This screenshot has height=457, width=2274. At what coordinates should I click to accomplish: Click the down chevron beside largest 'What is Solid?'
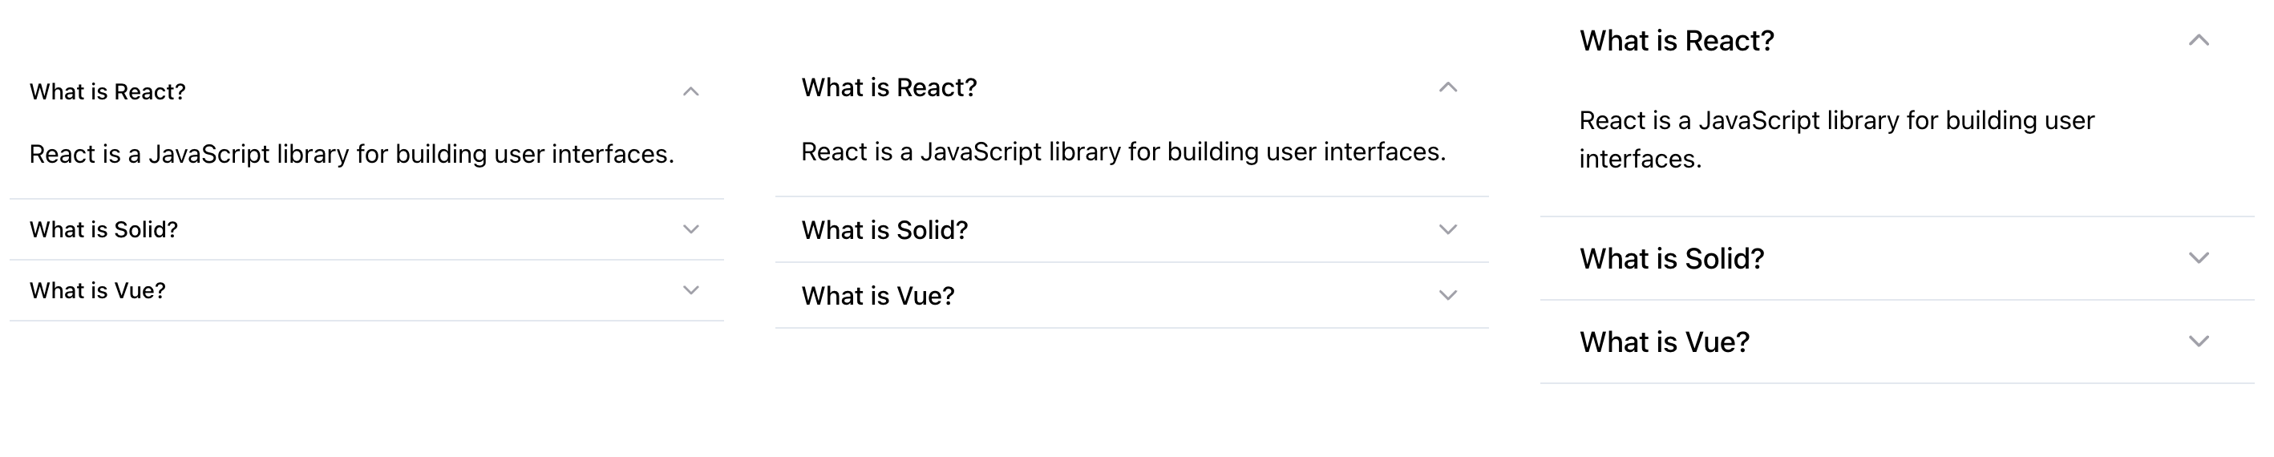point(2198,258)
